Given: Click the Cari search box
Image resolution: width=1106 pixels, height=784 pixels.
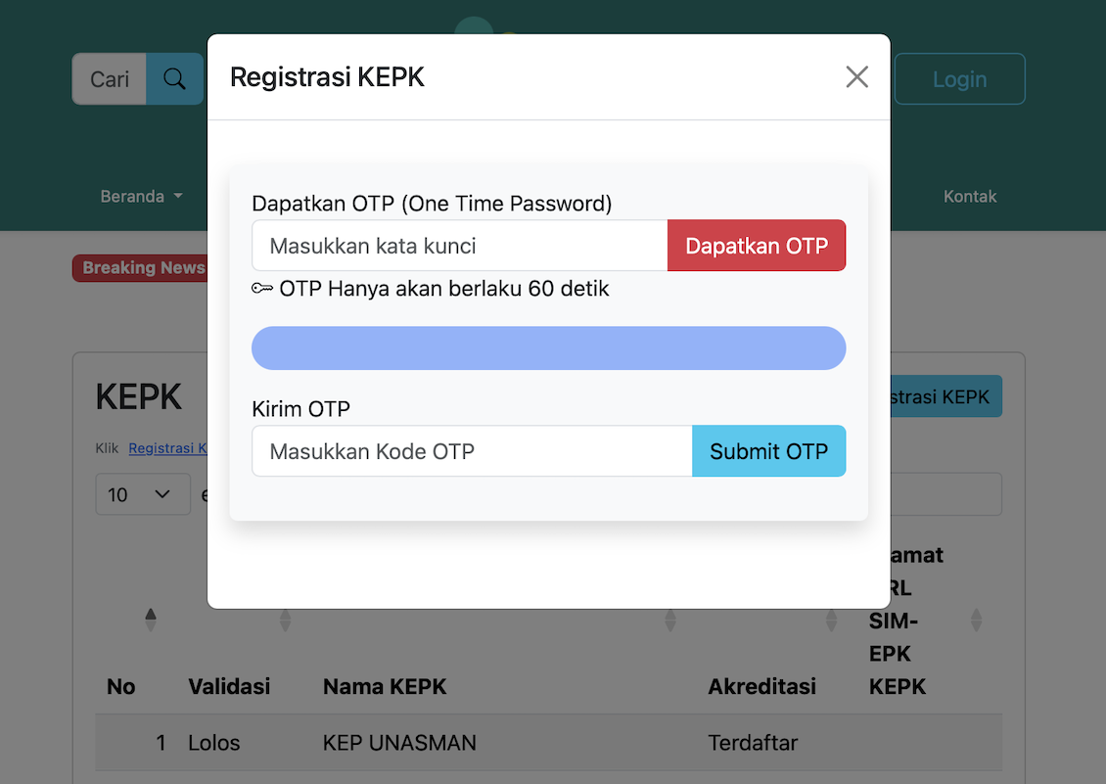Looking at the screenshot, I should pos(110,79).
